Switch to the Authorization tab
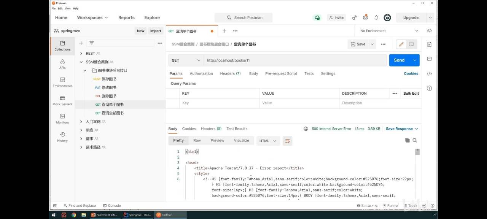The width and height of the screenshot is (487, 219). point(201,73)
